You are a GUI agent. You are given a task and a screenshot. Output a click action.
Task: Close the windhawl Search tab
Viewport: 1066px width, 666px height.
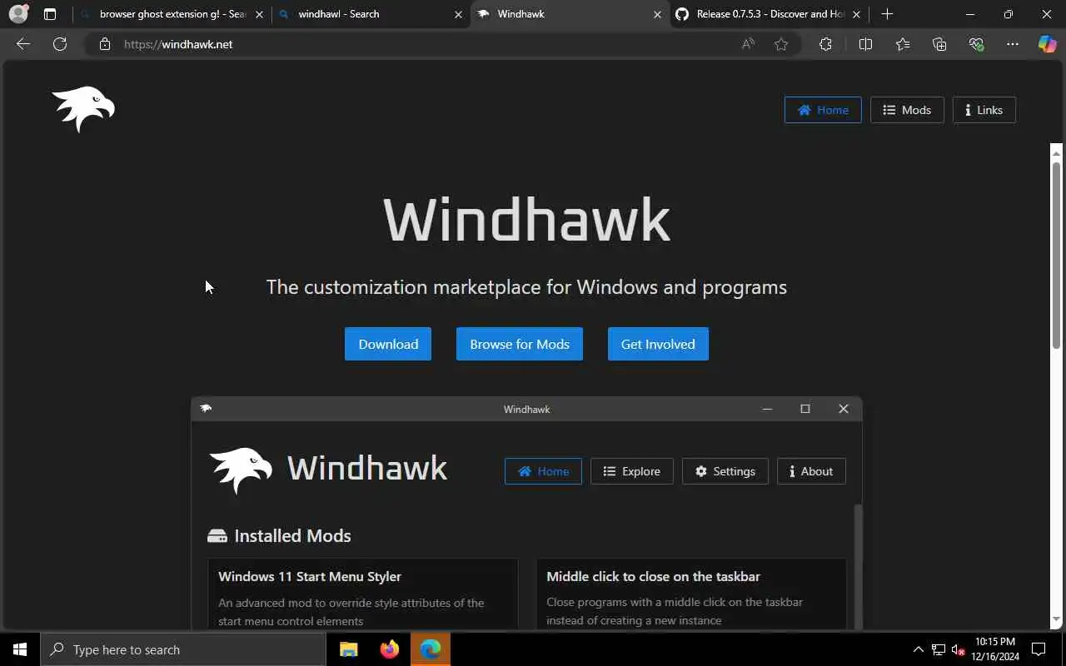point(458,14)
